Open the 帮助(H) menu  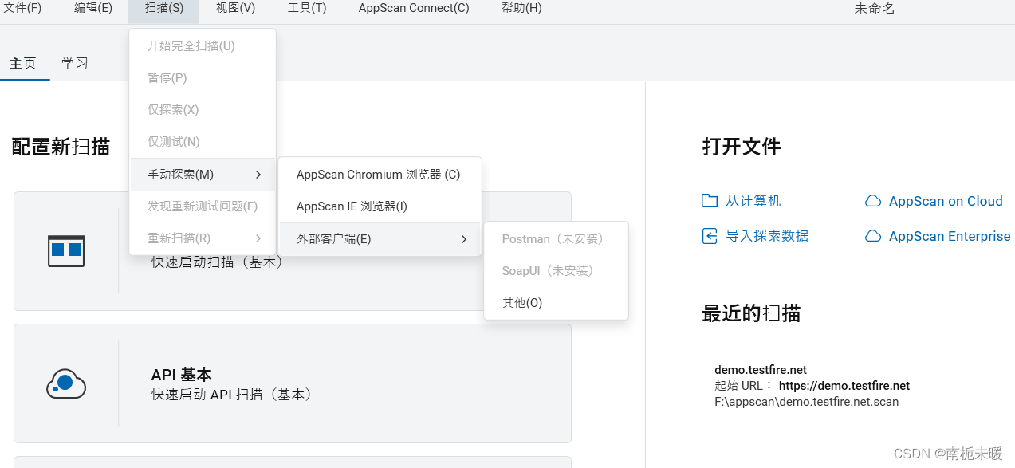pos(521,9)
